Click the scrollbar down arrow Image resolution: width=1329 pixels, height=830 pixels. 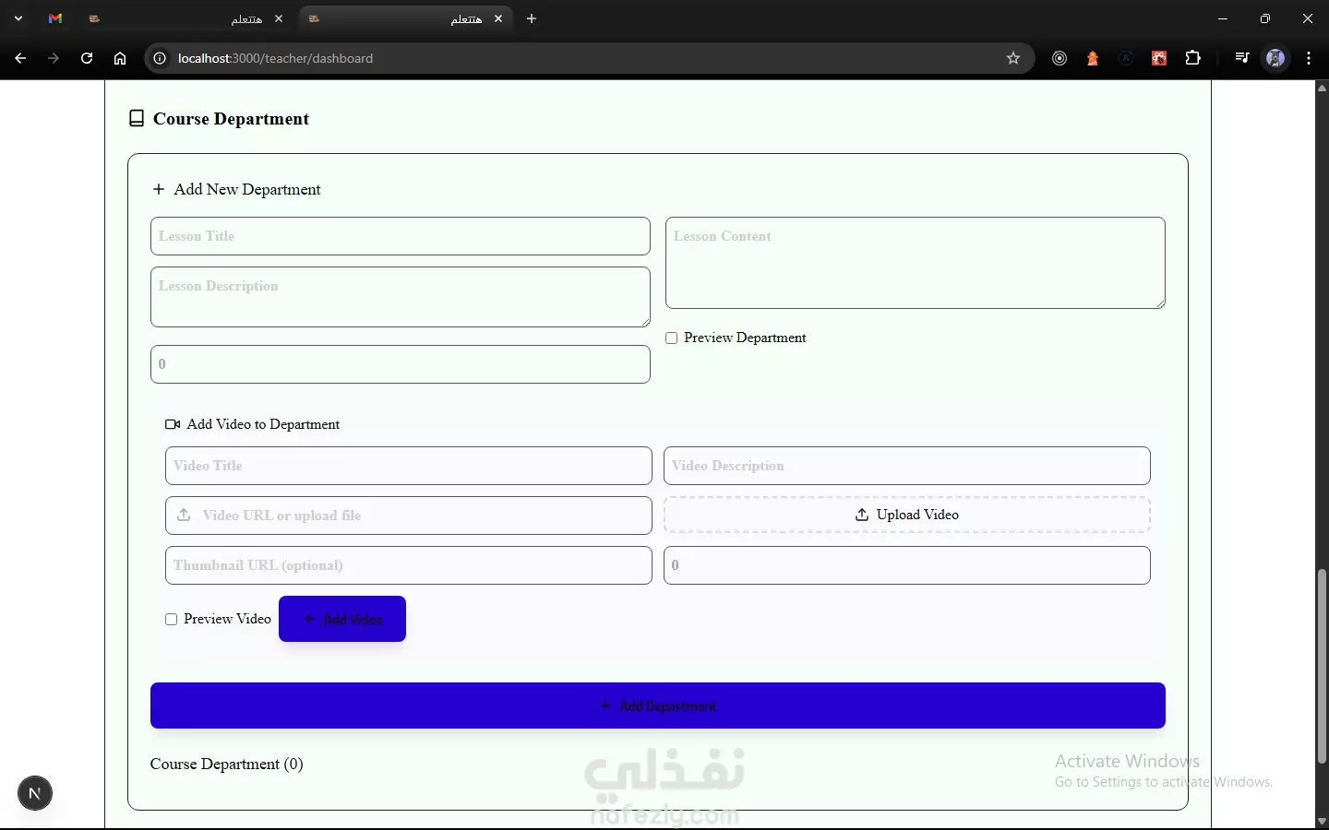click(x=1322, y=821)
